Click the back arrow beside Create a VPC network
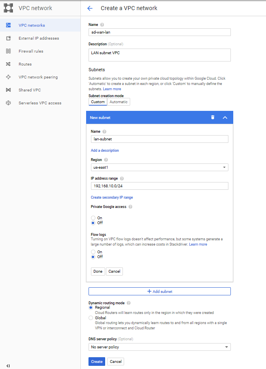Viewport: 266px width, 369px height. pyautogui.click(x=90, y=8)
